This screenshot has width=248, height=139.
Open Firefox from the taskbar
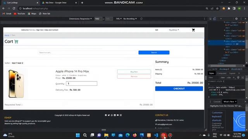(134, 135)
